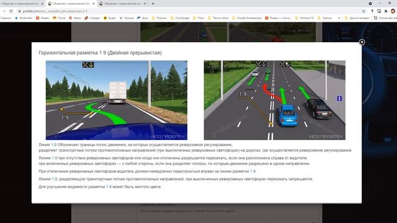Select the active second browser tab
Image resolution: width=397 pixels, height=223 pixels.
point(71,4)
